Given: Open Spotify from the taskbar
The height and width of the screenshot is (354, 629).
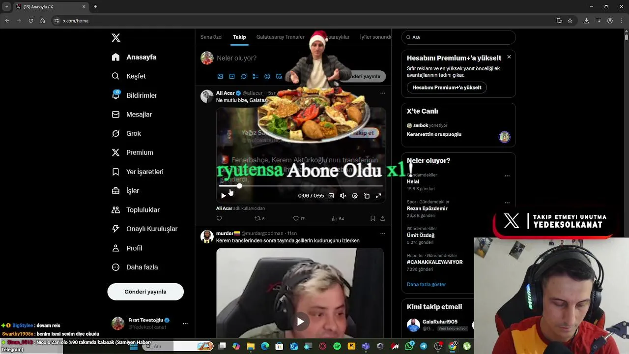Looking at the screenshot, I should tap(337, 346).
